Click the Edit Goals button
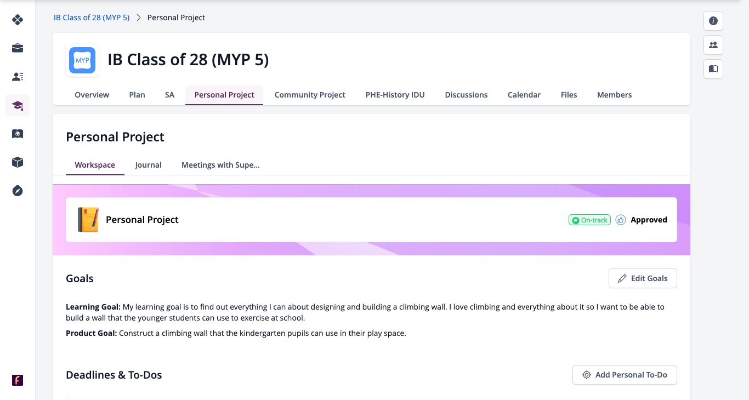Screen dimensions: 749x400 point(643,278)
